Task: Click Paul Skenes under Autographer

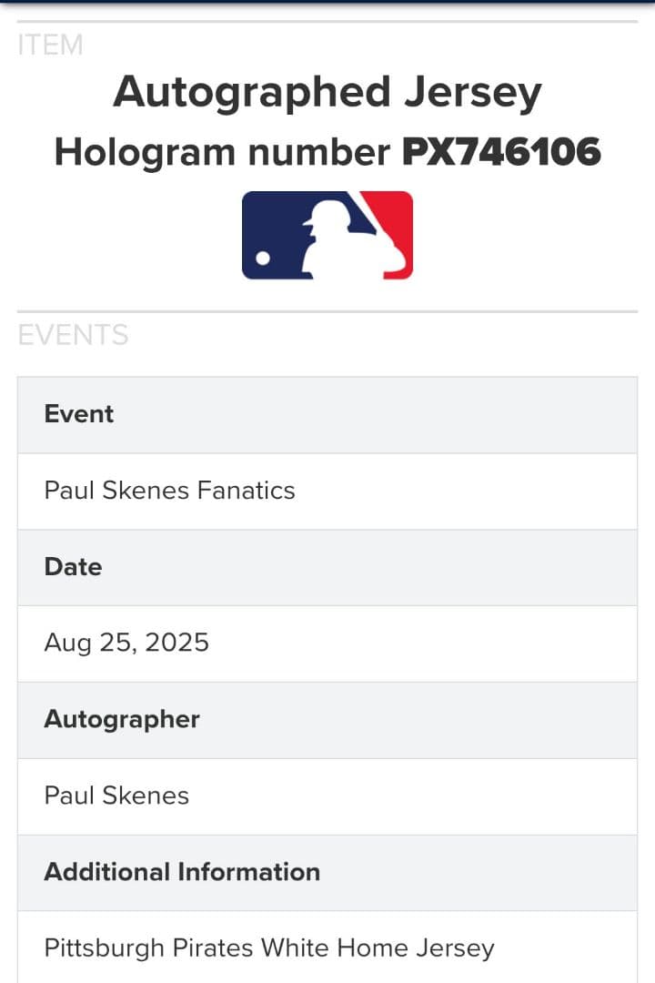Action: 116,796
